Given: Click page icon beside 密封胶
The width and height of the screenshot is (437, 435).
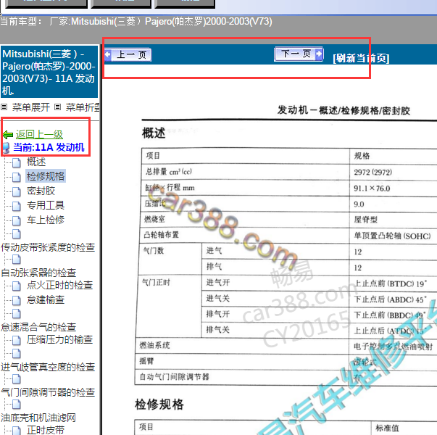Looking at the screenshot, I should coord(17,191).
